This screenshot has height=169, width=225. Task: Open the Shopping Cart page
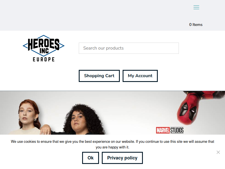(99, 76)
